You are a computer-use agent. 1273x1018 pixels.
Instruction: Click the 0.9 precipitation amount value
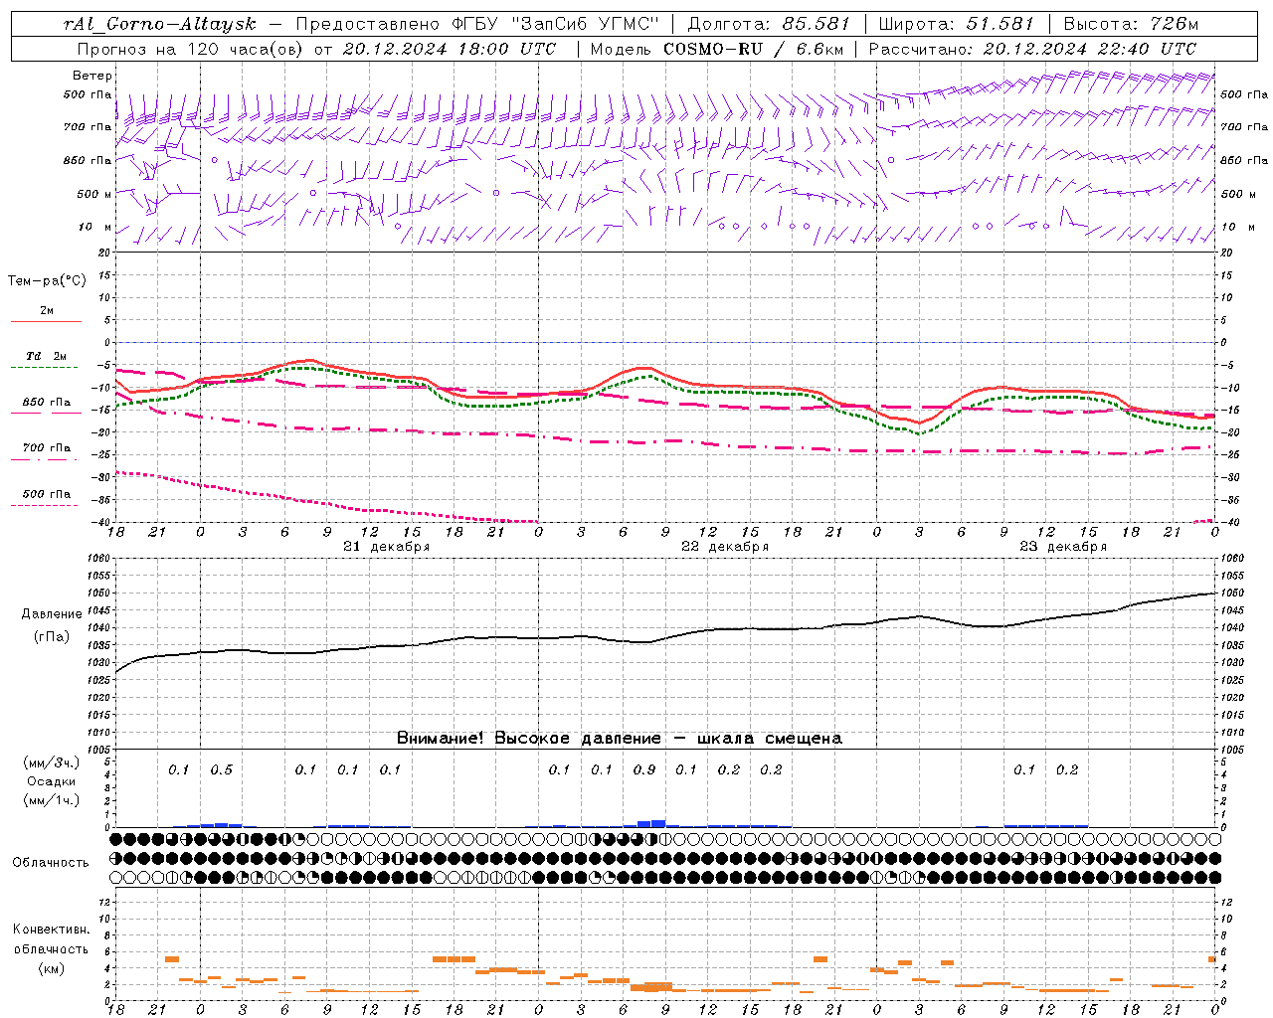[x=643, y=769]
